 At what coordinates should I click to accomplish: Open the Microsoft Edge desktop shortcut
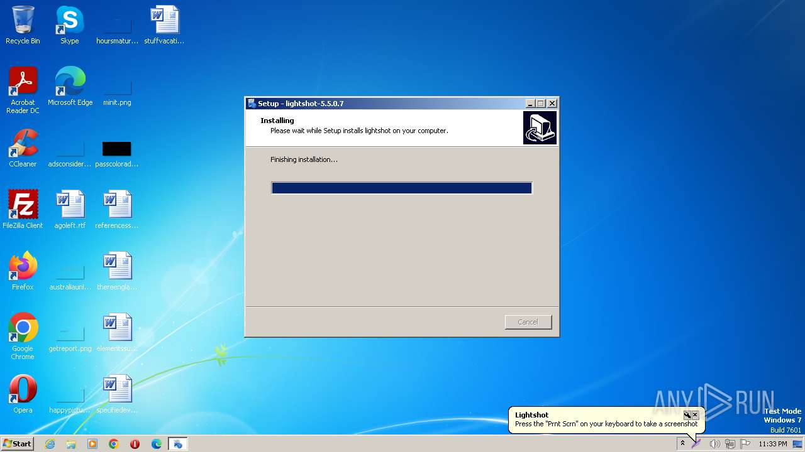[70, 87]
